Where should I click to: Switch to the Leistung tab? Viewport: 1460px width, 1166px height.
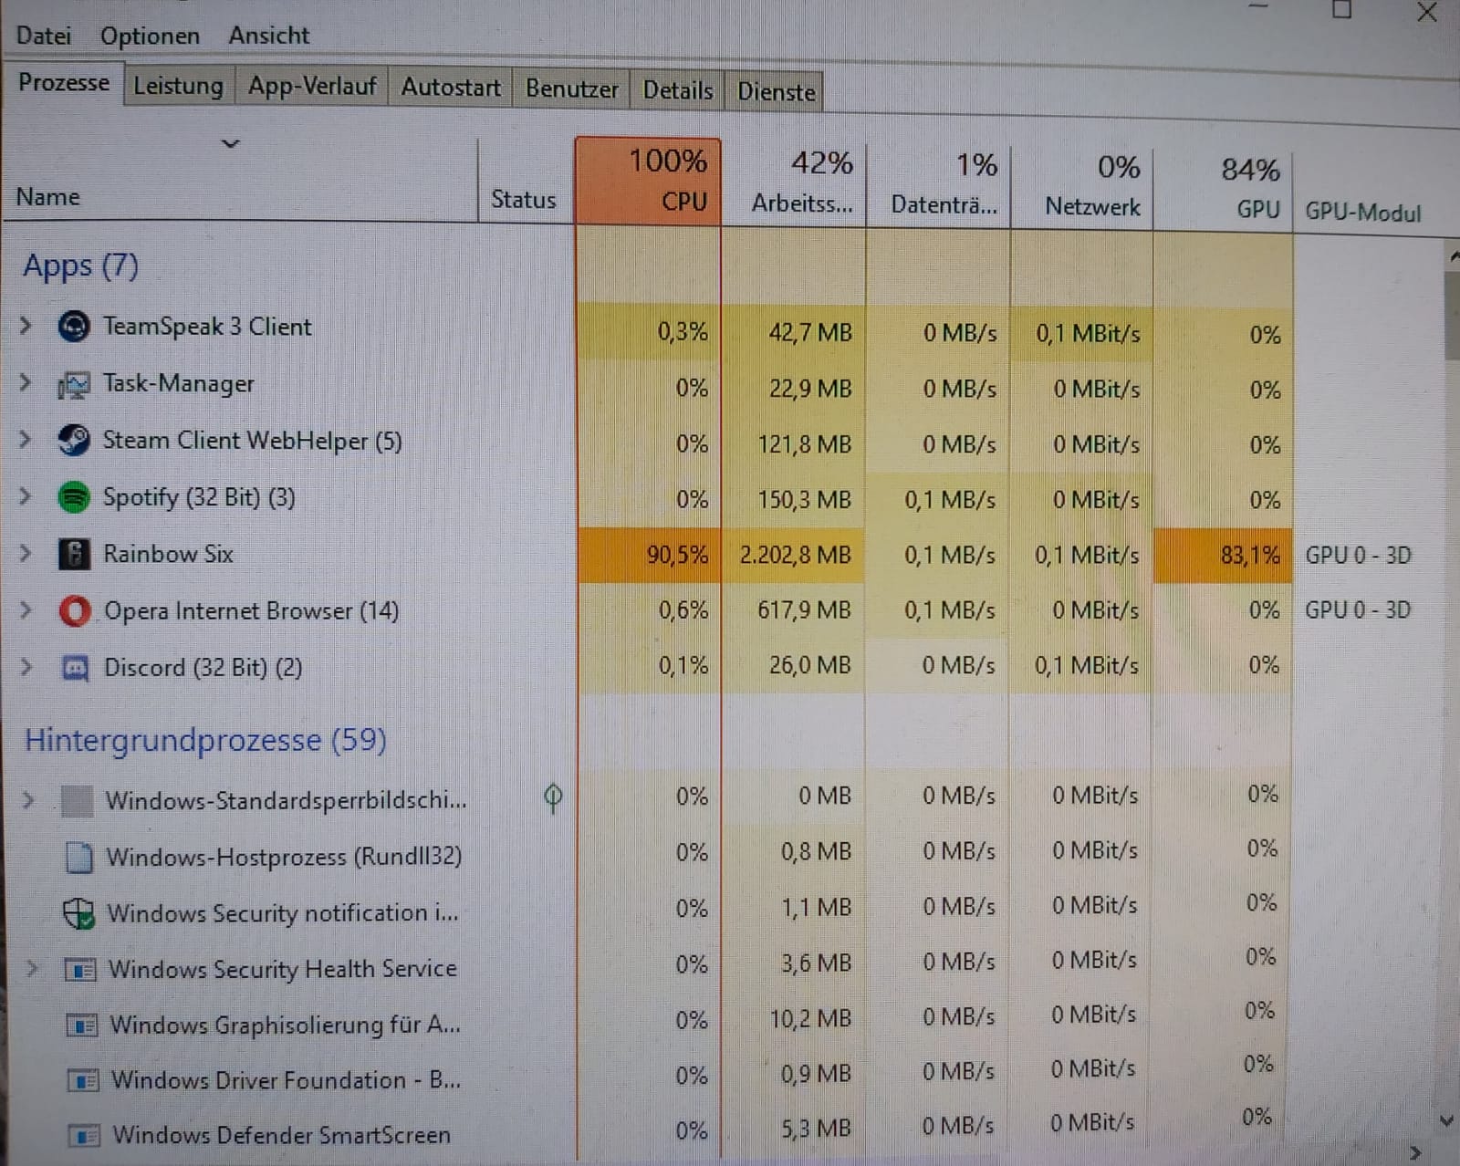[178, 86]
